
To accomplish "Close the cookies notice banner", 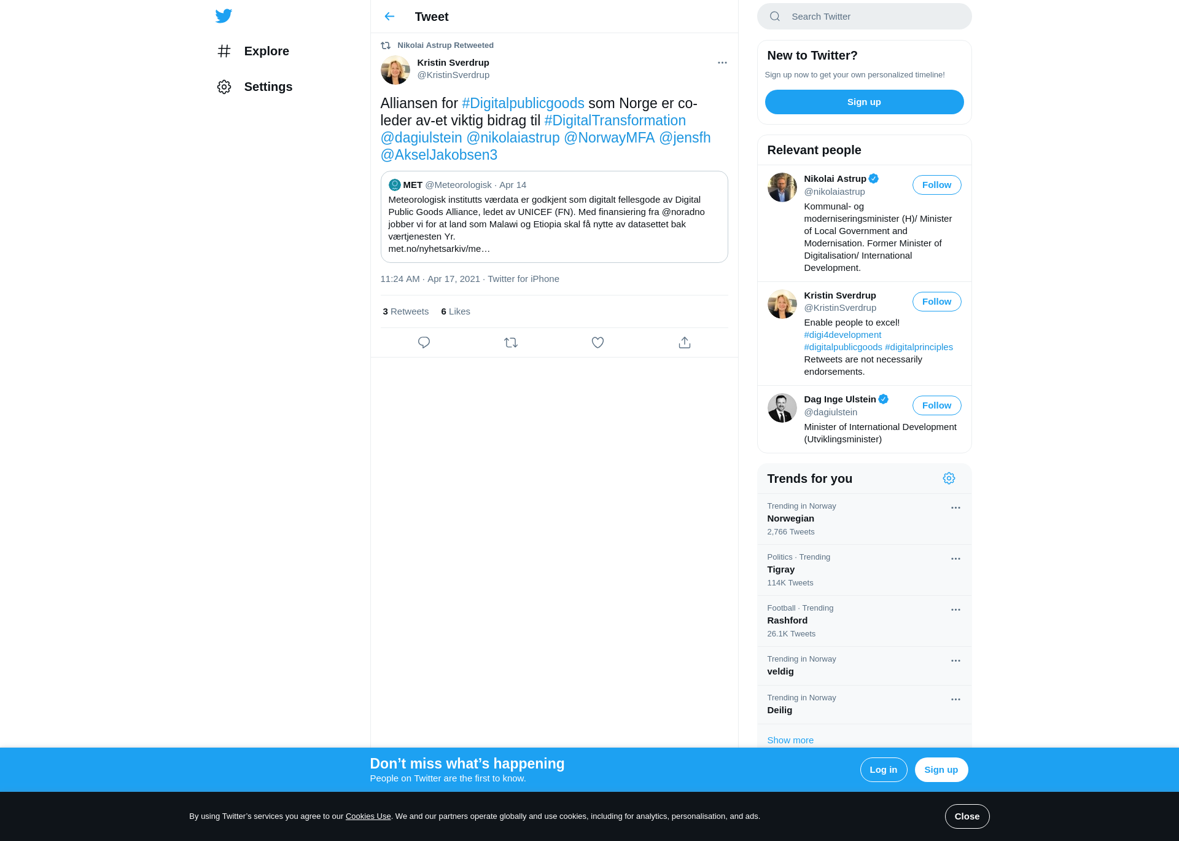I will (x=967, y=816).
